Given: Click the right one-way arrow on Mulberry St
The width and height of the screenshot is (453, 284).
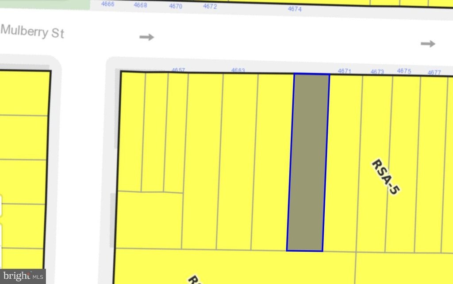Looking at the screenshot, I should 427,43.
